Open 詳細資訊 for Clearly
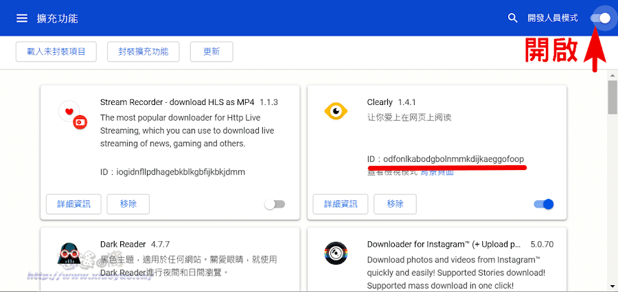Viewport: 618px width, 292px height. (341, 204)
